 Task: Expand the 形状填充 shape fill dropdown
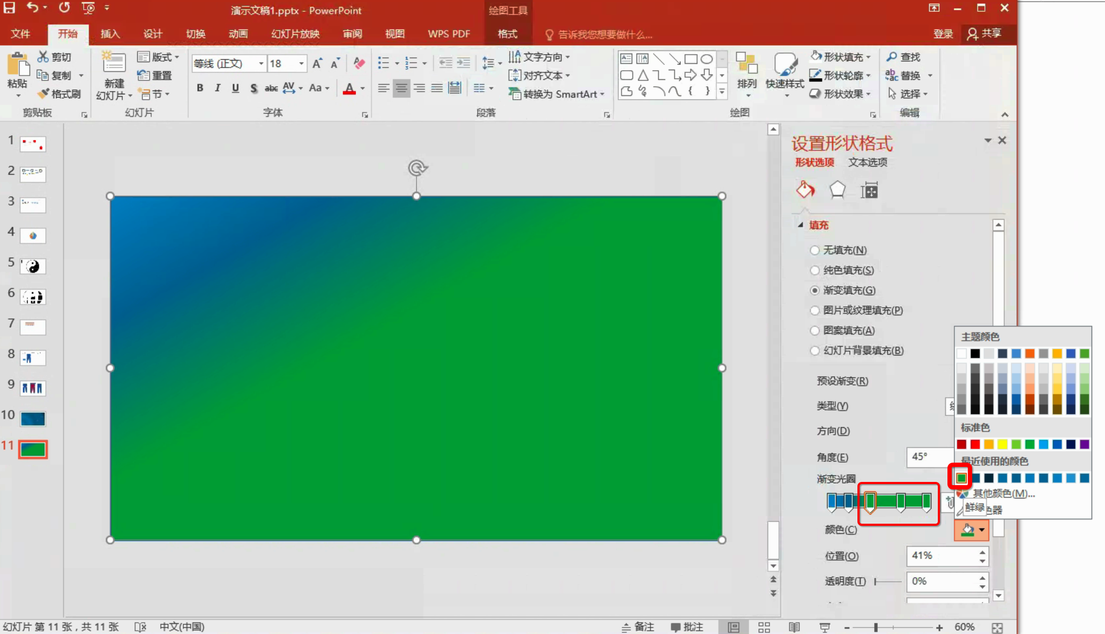point(868,57)
